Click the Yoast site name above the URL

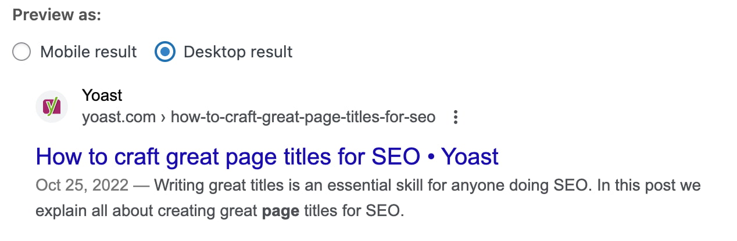tap(102, 95)
